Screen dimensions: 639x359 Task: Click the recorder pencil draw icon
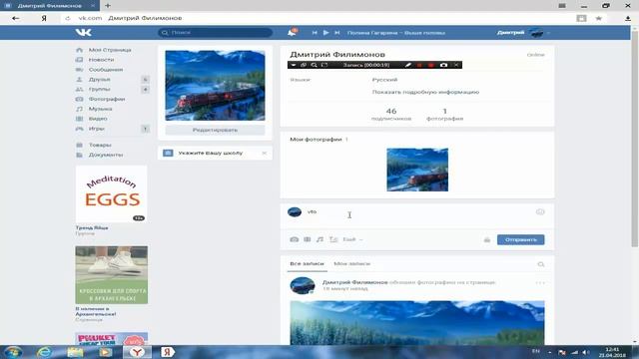click(407, 65)
